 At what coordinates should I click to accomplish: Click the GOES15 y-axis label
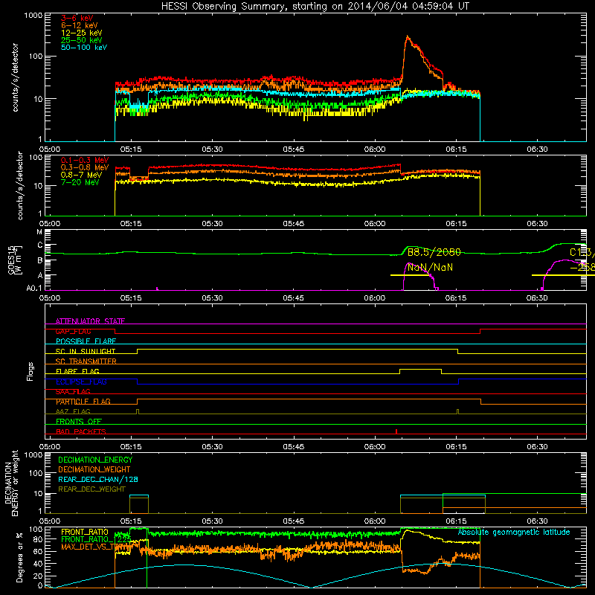[x=15, y=260]
